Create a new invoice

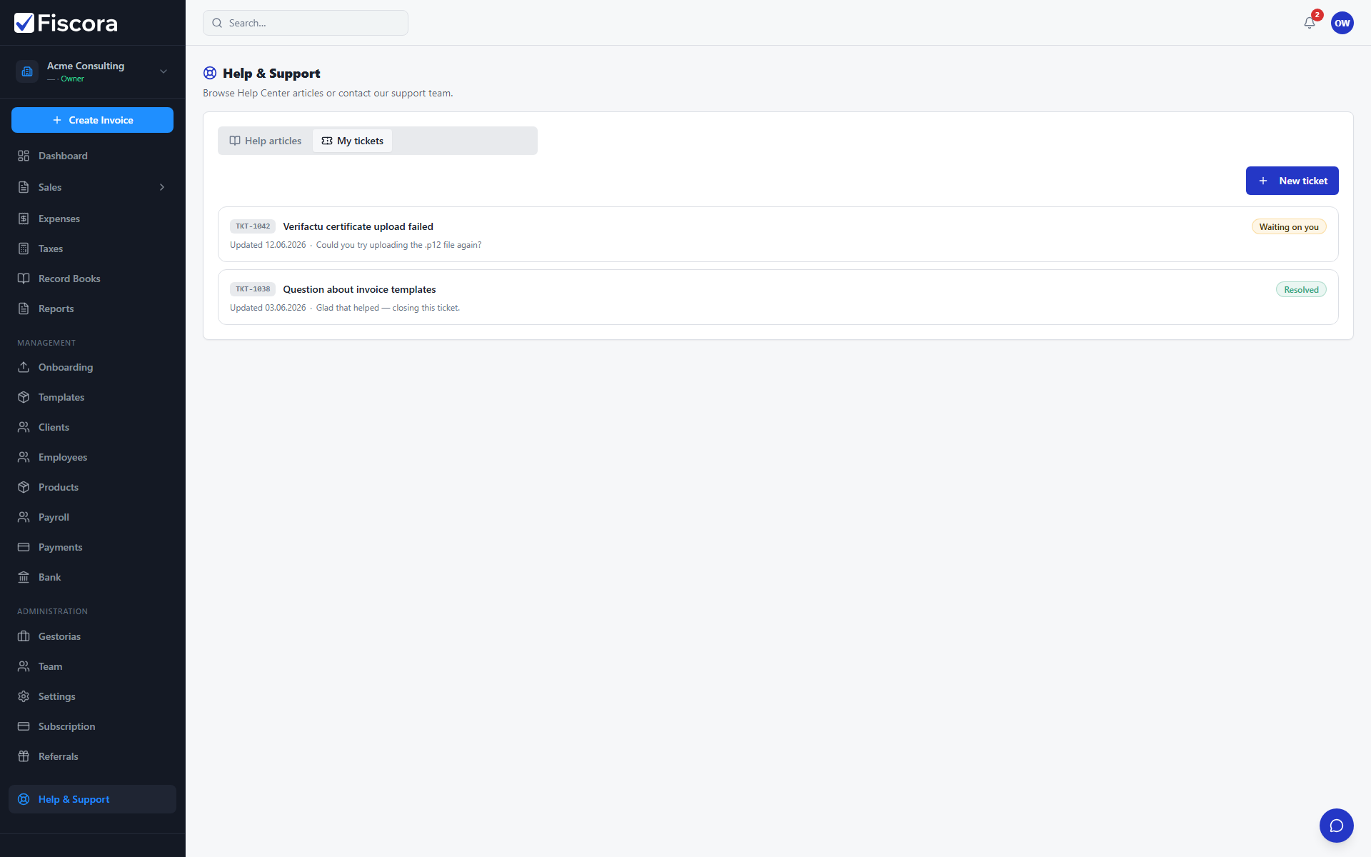(x=92, y=120)
